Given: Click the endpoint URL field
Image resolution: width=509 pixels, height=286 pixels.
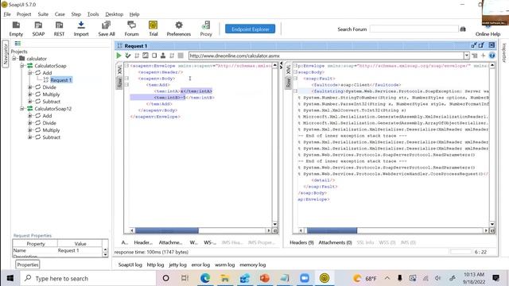Looking at the screenshot, I should tap(326, 56).
